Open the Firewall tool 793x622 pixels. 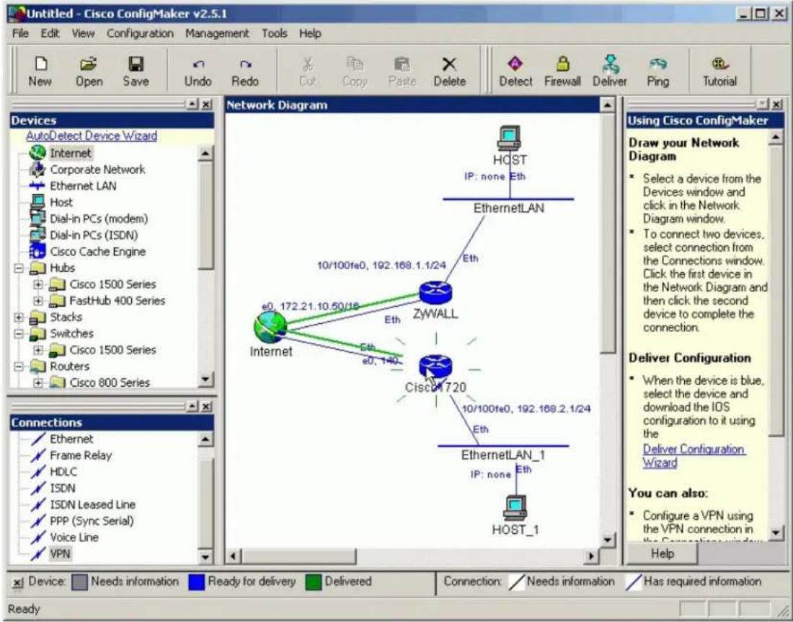[562, 72]
